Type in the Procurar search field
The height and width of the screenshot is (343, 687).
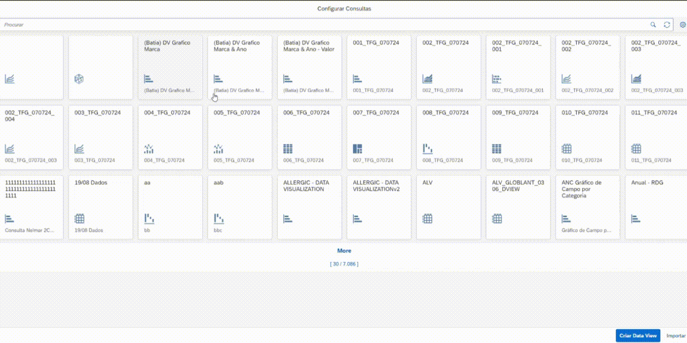tap(324, 25)
